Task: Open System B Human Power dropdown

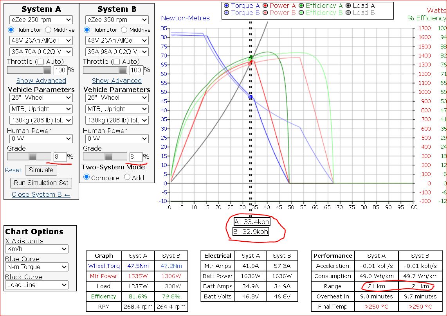Action: [117, 138]
